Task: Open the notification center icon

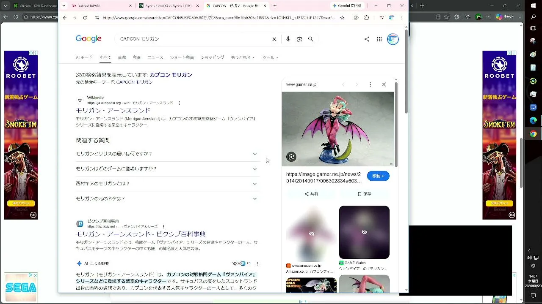Action: point(533,296)
